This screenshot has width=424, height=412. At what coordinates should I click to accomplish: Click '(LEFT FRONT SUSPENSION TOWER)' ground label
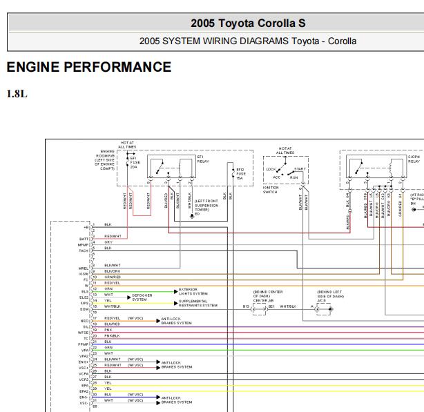(206, 206)
